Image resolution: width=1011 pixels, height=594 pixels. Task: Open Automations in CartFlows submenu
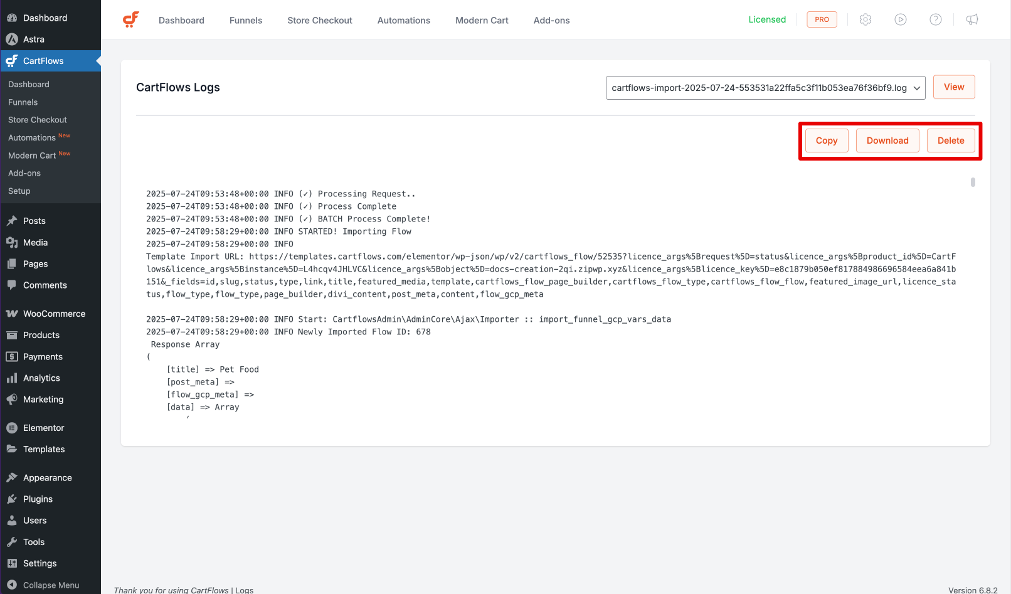pyautogui.click(x=32, y=137)
